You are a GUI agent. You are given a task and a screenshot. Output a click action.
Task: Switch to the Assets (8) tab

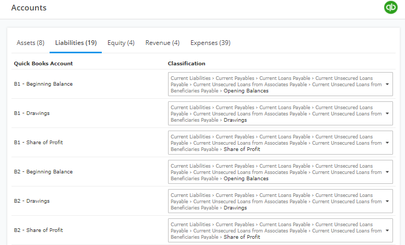tap(30, 43)
